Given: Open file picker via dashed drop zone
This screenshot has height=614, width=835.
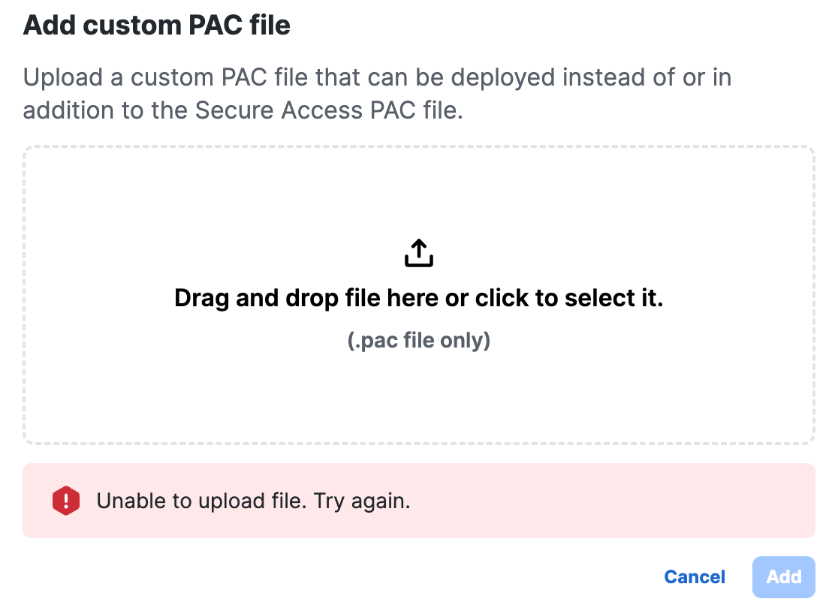Looking at the screenshot, I should pyautogui.click(x=418, y=294).
